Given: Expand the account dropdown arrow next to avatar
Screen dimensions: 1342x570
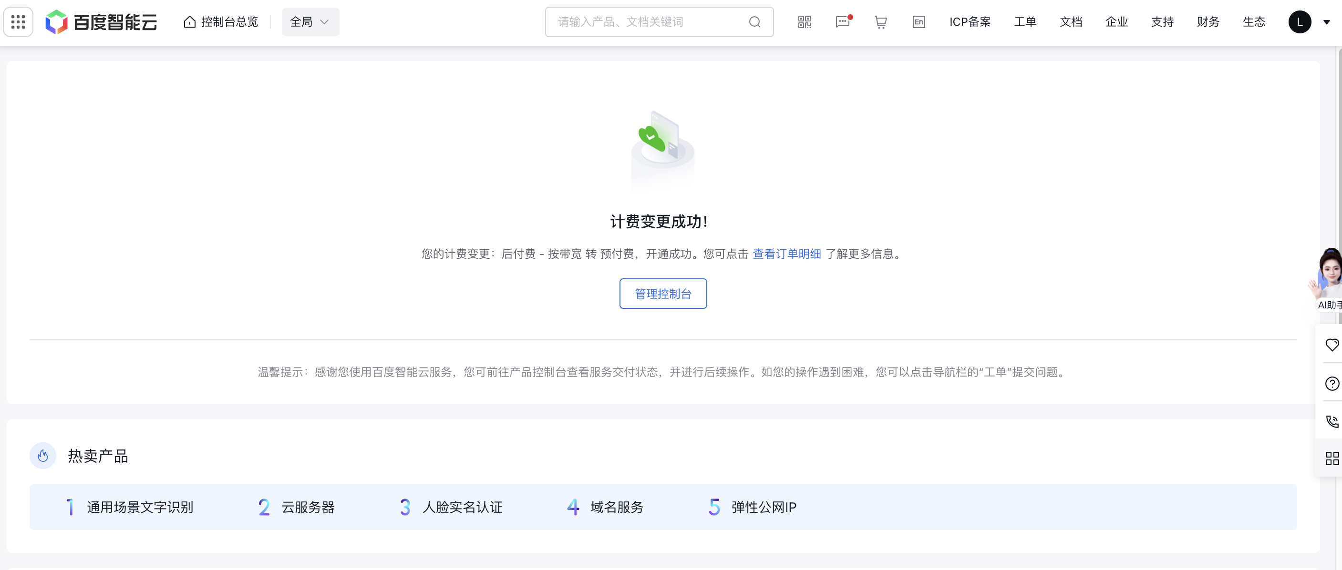Looking at the screenshot, I should pyautogui.click(x=1327, y=22).
